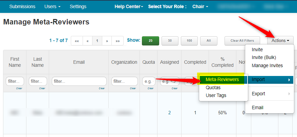Show 25 rows per page
Screen dimensions: 297x137
pyautogui.click(x=150, y=41)
